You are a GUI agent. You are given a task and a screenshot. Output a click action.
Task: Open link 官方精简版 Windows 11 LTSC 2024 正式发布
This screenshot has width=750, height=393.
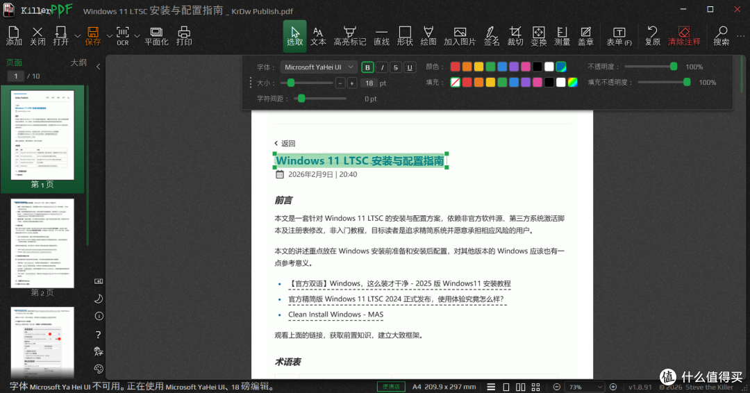[x=396, y=299]
